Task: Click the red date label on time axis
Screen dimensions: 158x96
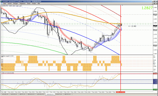Action: tap(121, 92)
